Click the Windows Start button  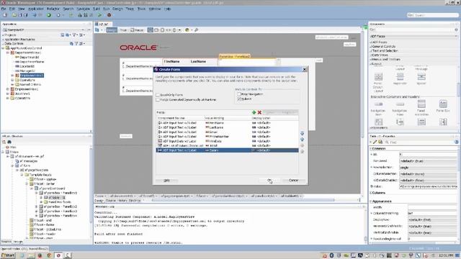[x=8, y=255]
